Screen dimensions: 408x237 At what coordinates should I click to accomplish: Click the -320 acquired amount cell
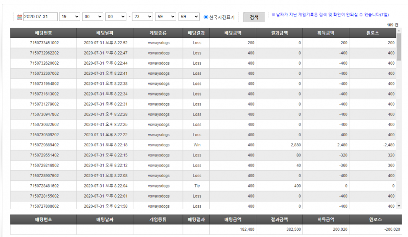pos(343,155)
